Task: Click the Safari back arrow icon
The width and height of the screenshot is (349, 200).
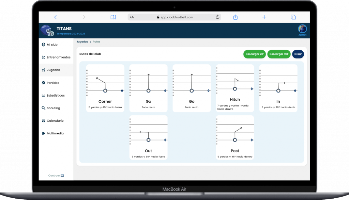Action: pos(56,17)
